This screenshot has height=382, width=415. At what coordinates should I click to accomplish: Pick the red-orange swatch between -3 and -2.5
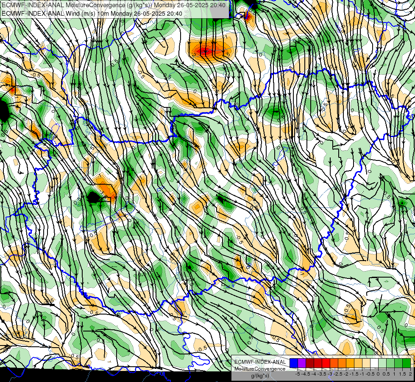pos(334,363)
